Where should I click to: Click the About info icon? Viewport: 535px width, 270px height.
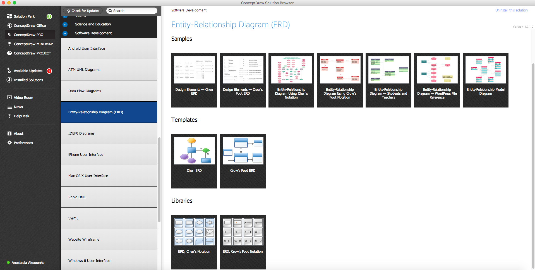[x=9, y=133]
